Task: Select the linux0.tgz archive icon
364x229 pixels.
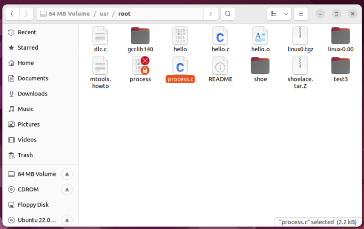Action: point(300,36)
